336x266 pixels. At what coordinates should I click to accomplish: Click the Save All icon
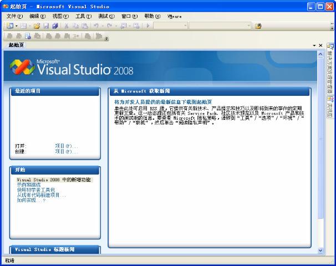click(55, 26)
